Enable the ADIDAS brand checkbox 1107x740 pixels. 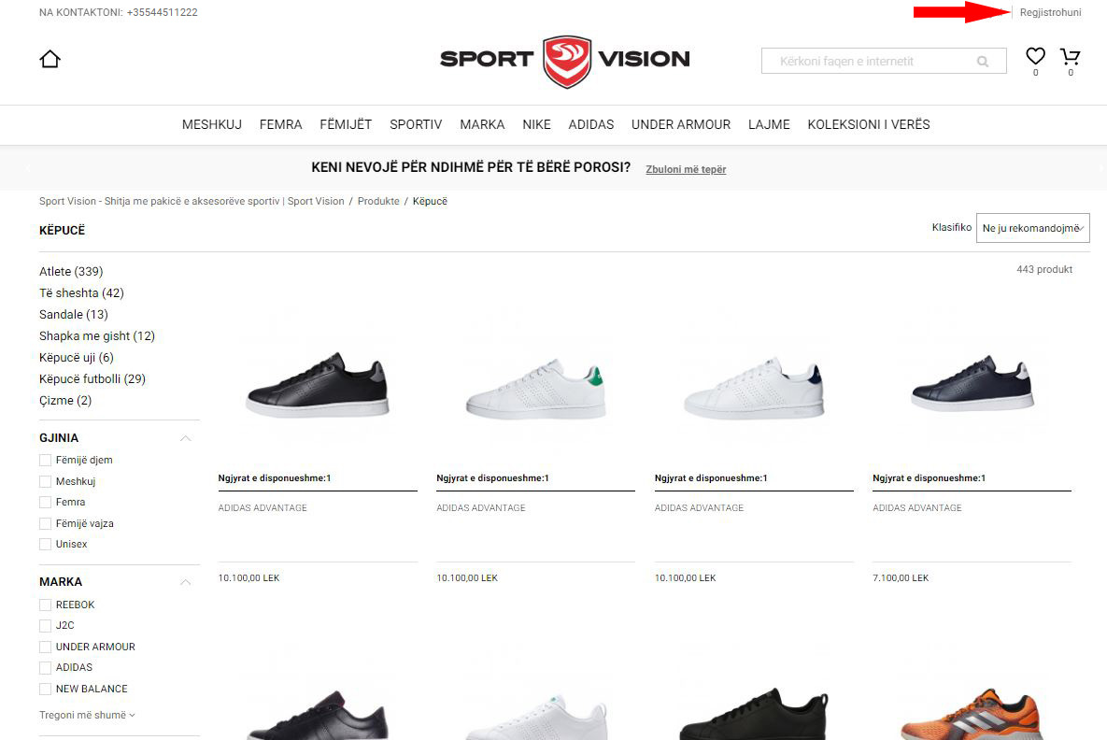tap(45, 668)
